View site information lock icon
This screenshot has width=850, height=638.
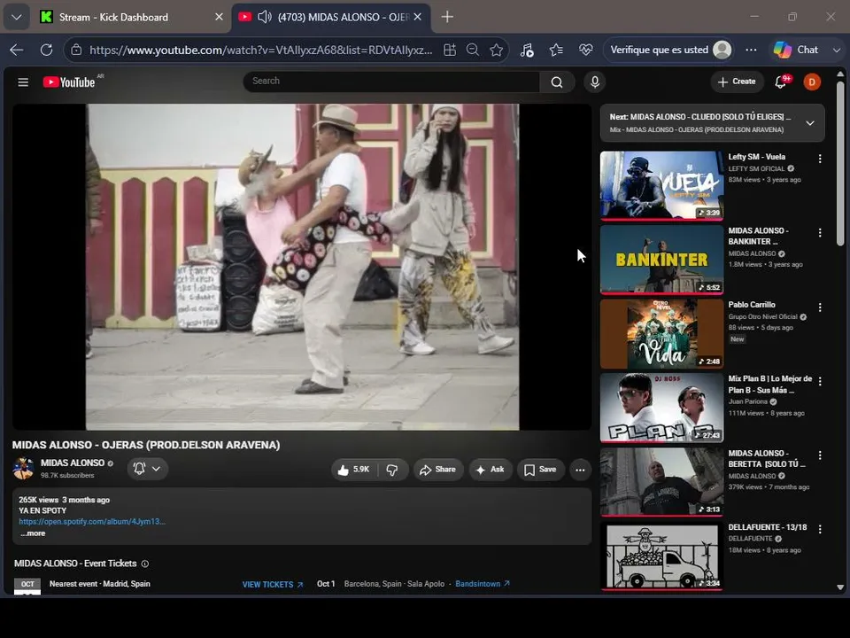pos(76,50)
